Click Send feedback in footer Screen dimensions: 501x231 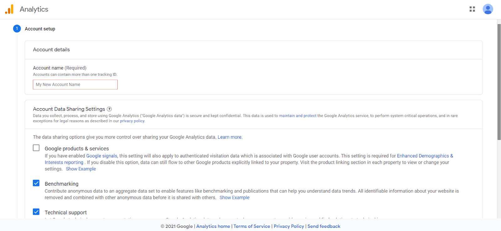(324, 226)
